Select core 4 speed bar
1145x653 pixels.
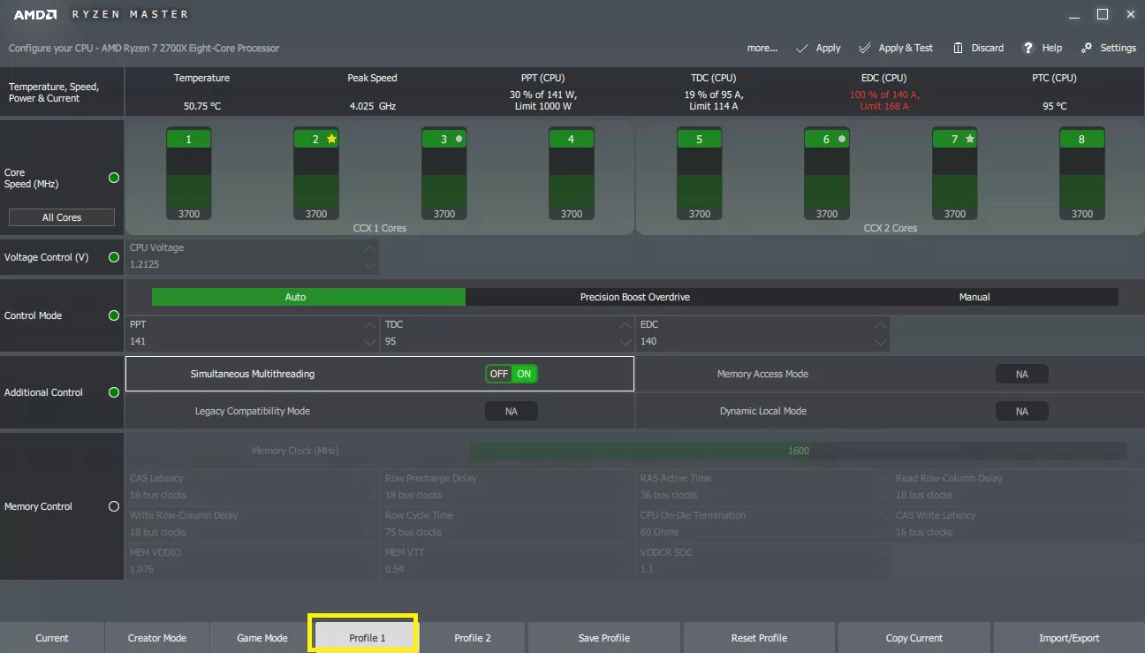click(x=572, y=173)
